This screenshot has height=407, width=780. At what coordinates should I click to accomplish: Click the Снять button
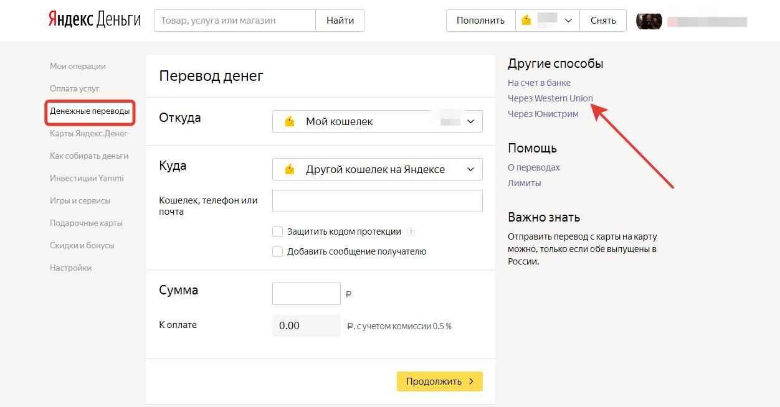coord(603,21)
